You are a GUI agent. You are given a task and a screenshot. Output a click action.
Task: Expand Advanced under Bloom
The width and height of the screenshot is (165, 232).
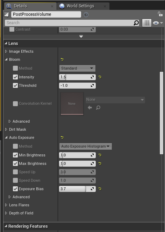click(9, 121)
